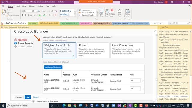Image resolution: width=192 pixels, height=108 pixels.
Task: Click the Cancel link
Action: pos(36,97)
